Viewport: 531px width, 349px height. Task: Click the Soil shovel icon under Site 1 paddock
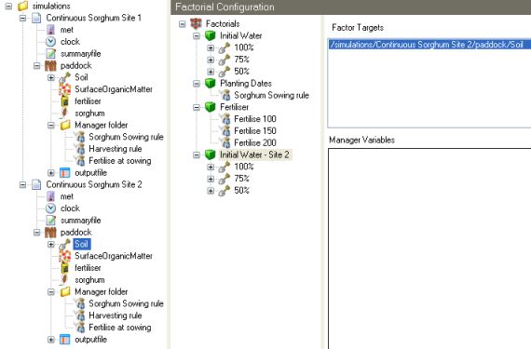tap(64, 77)
